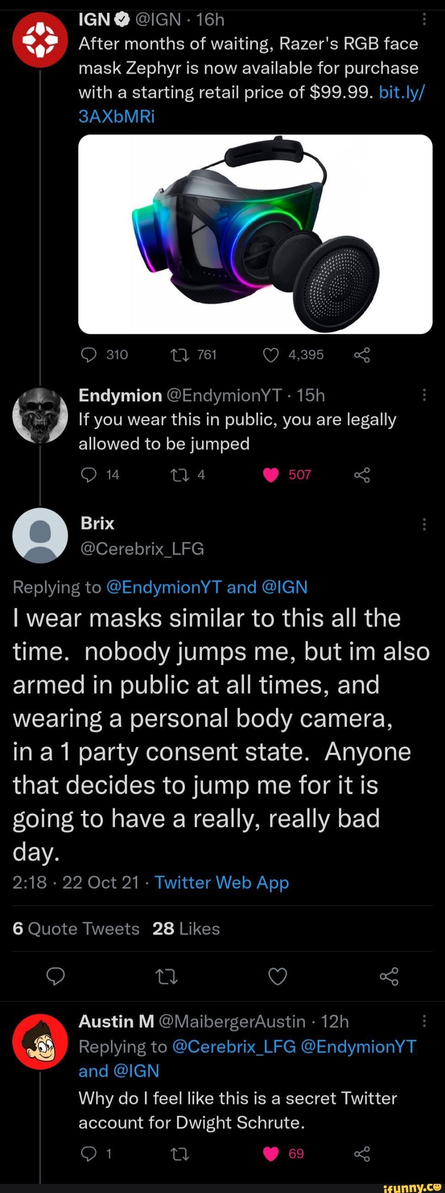Open the Razer Zephyr mask image
The image size is (445, 1193).
tap(255, 234)
